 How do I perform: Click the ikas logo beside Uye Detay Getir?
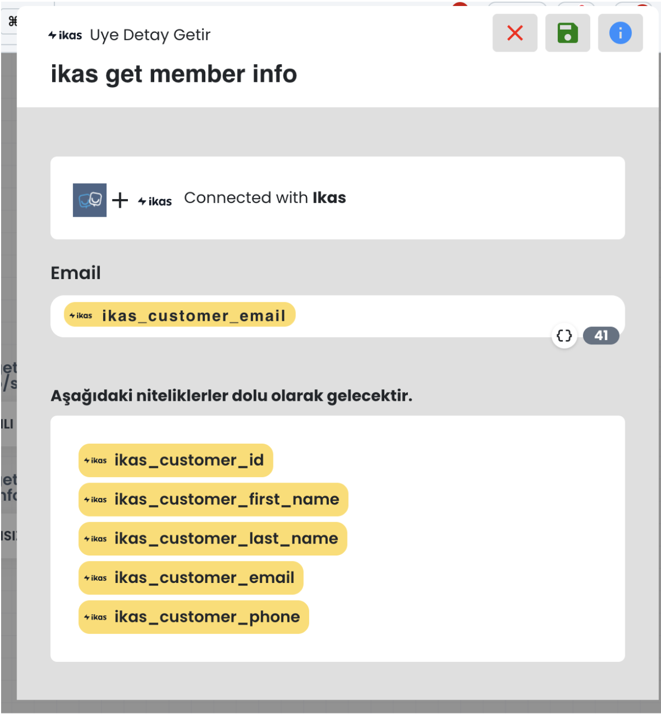[x=65, y=35]
